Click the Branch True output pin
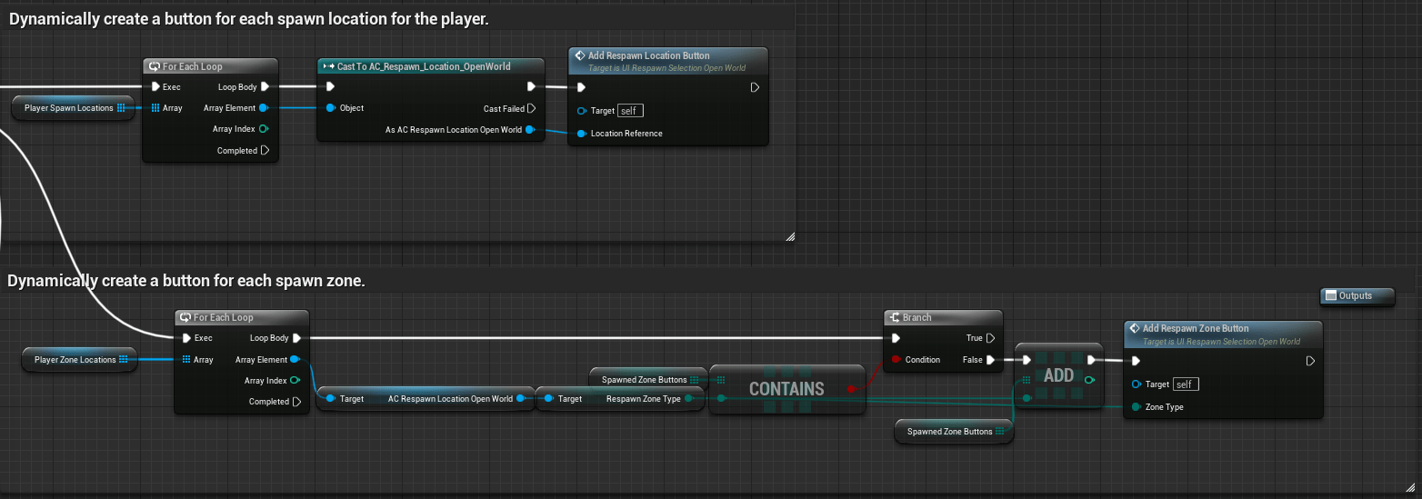This screenshot has width=1422, height=499. tap(990, 338)
